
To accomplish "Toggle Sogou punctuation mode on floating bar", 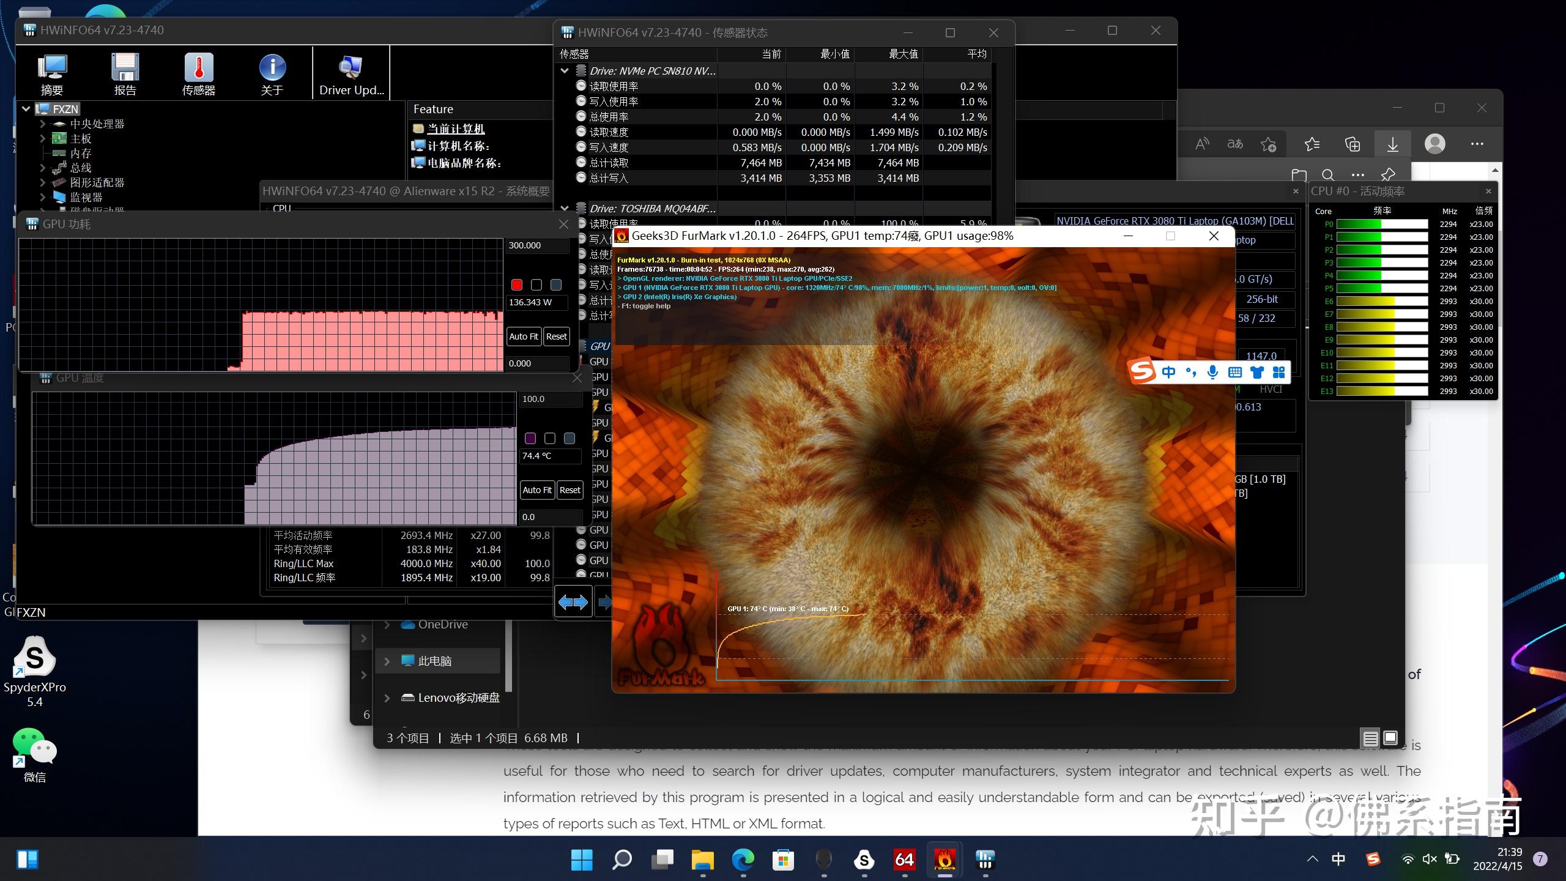I will click(1190, 372).
